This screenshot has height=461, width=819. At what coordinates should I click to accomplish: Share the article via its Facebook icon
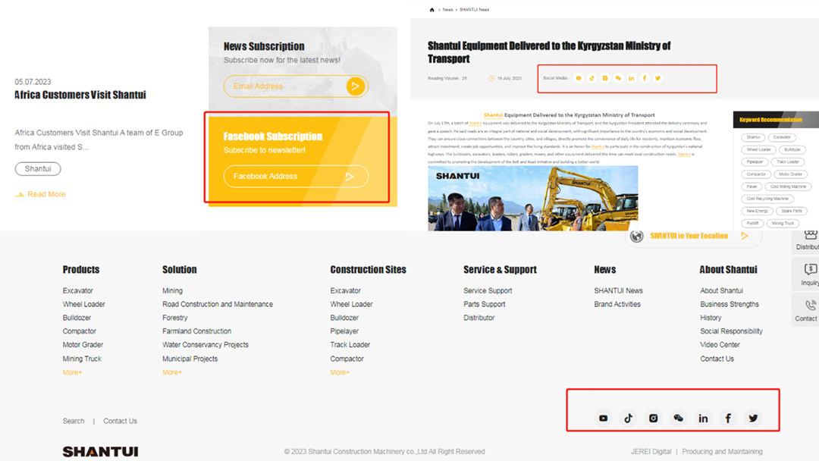[x=645, y=78]
